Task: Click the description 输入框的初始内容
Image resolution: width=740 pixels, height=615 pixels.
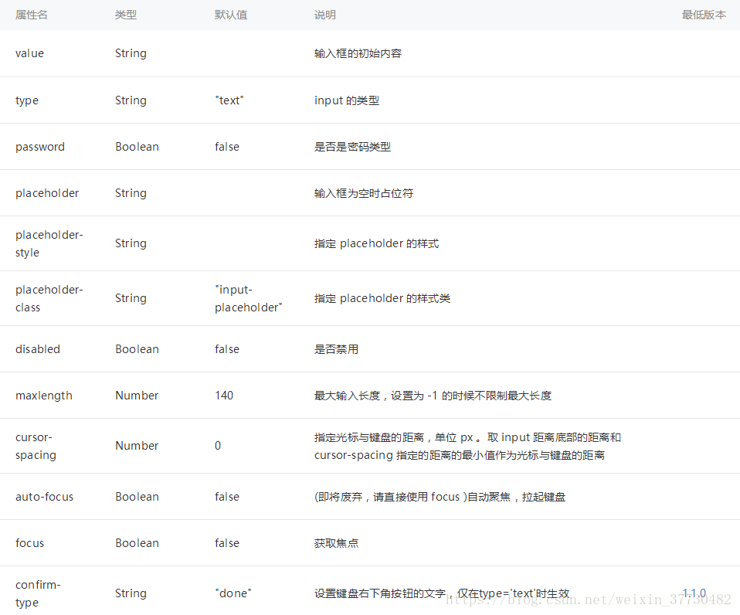Action: (358, 53)
